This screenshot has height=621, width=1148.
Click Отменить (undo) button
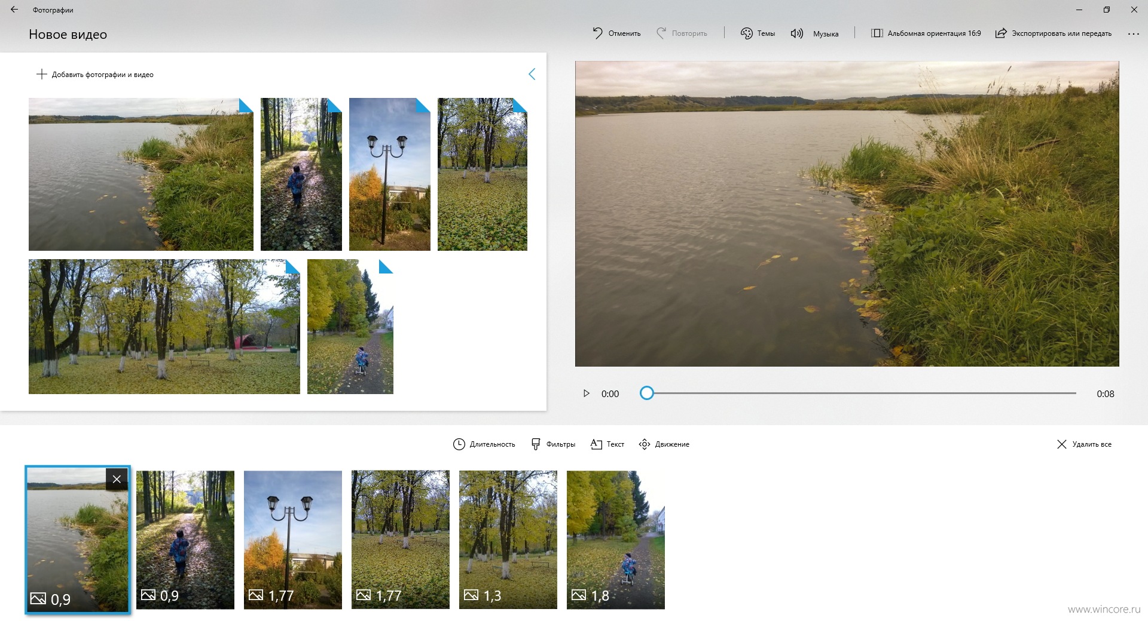coord(616,33)
